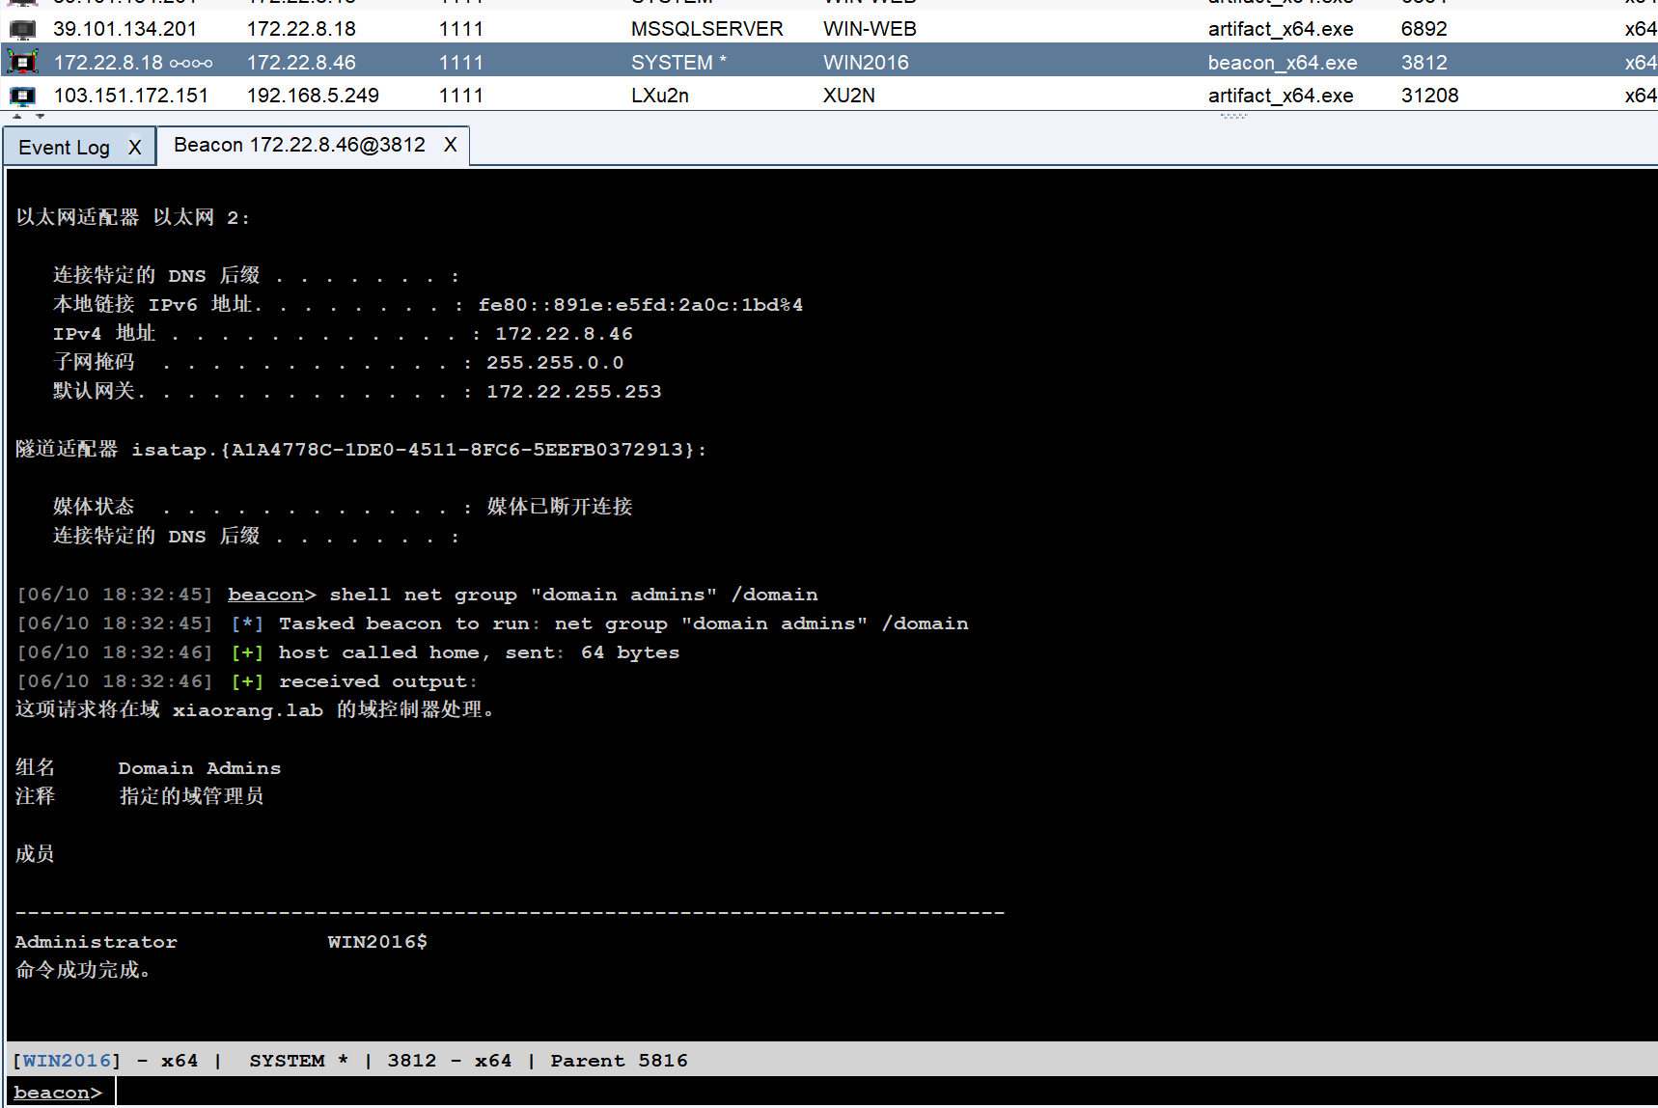The image size is (1658, 1108).
Task: Select the 172.22.8.18 linked session cell
Action: [132, 63]
